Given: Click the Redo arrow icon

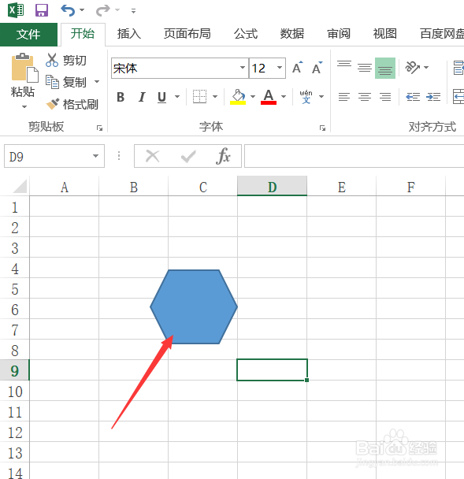Looking at the screenshot, I should click(x=102, y=10).
